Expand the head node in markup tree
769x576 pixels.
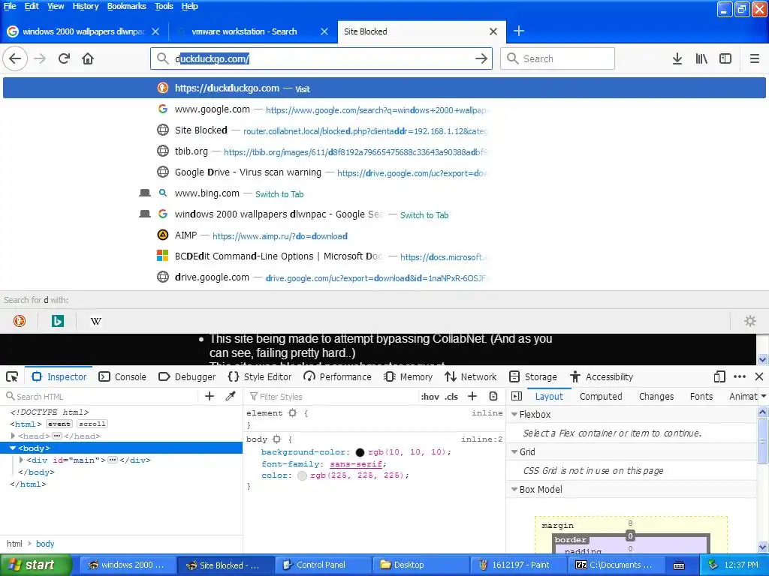coord(13,436)
